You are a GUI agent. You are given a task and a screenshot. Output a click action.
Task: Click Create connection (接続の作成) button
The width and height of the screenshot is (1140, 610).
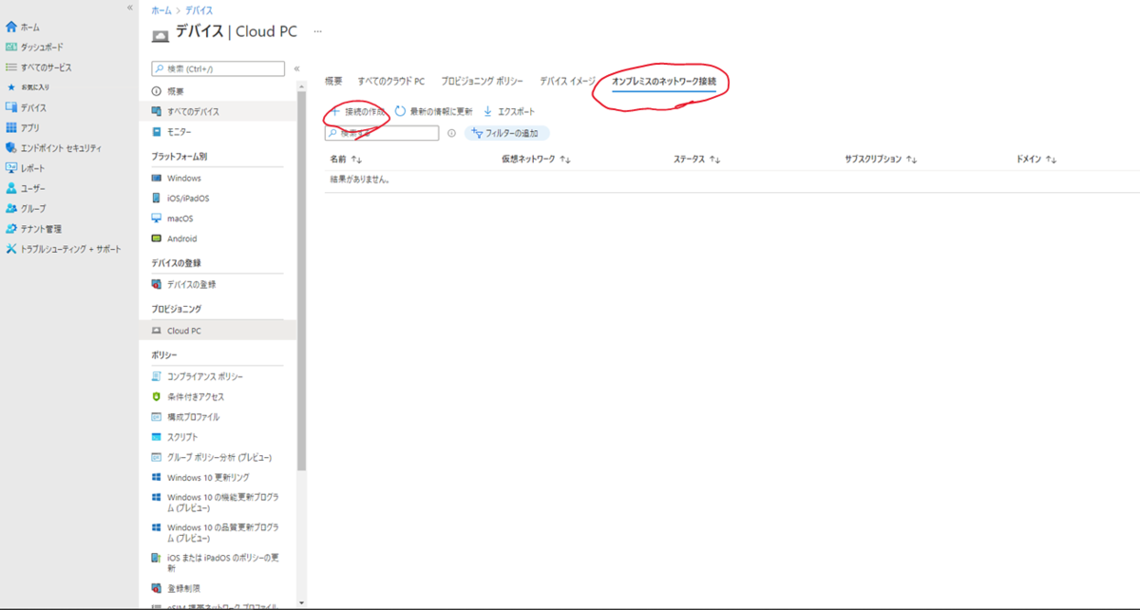pyautogui.click(x=358, y=111)
